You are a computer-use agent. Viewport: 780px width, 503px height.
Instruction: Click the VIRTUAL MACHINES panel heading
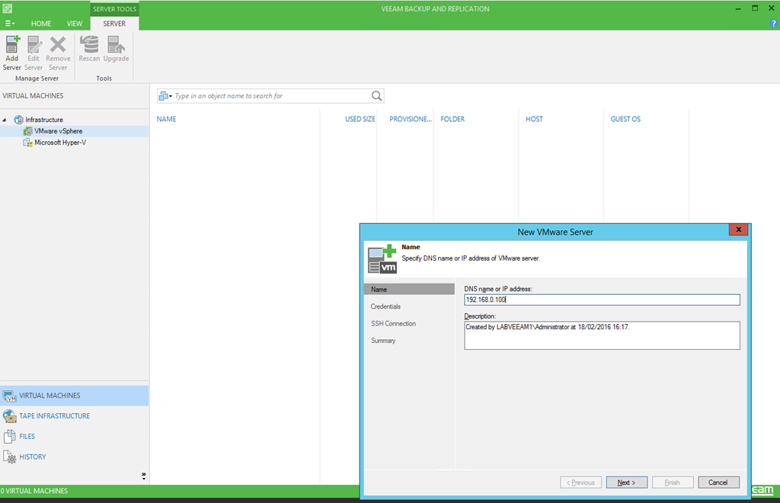click(33, 95)
